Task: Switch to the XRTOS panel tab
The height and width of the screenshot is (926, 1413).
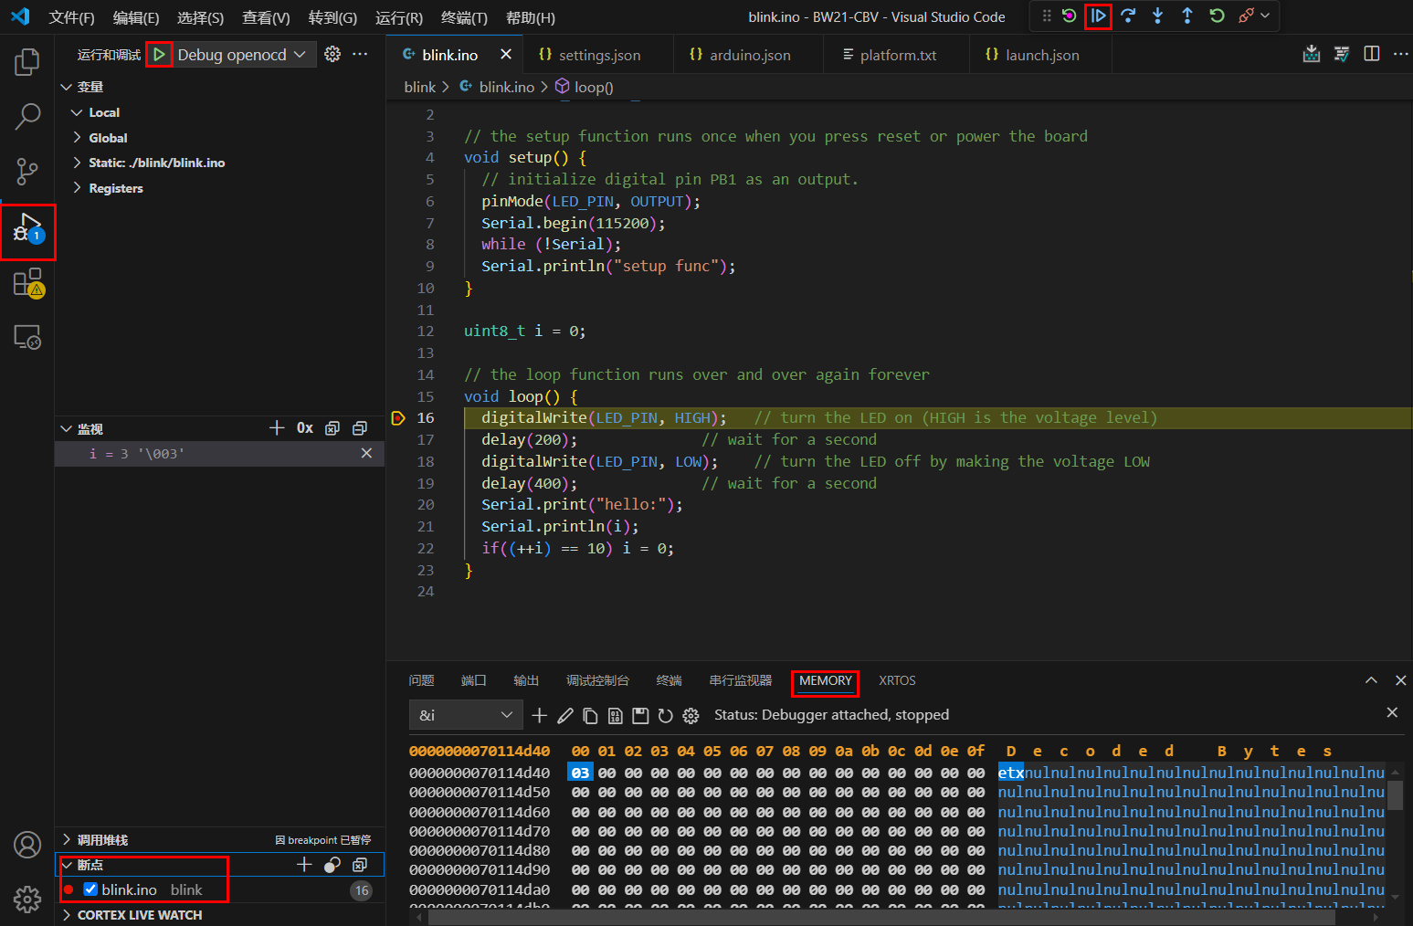Action: 897,680
